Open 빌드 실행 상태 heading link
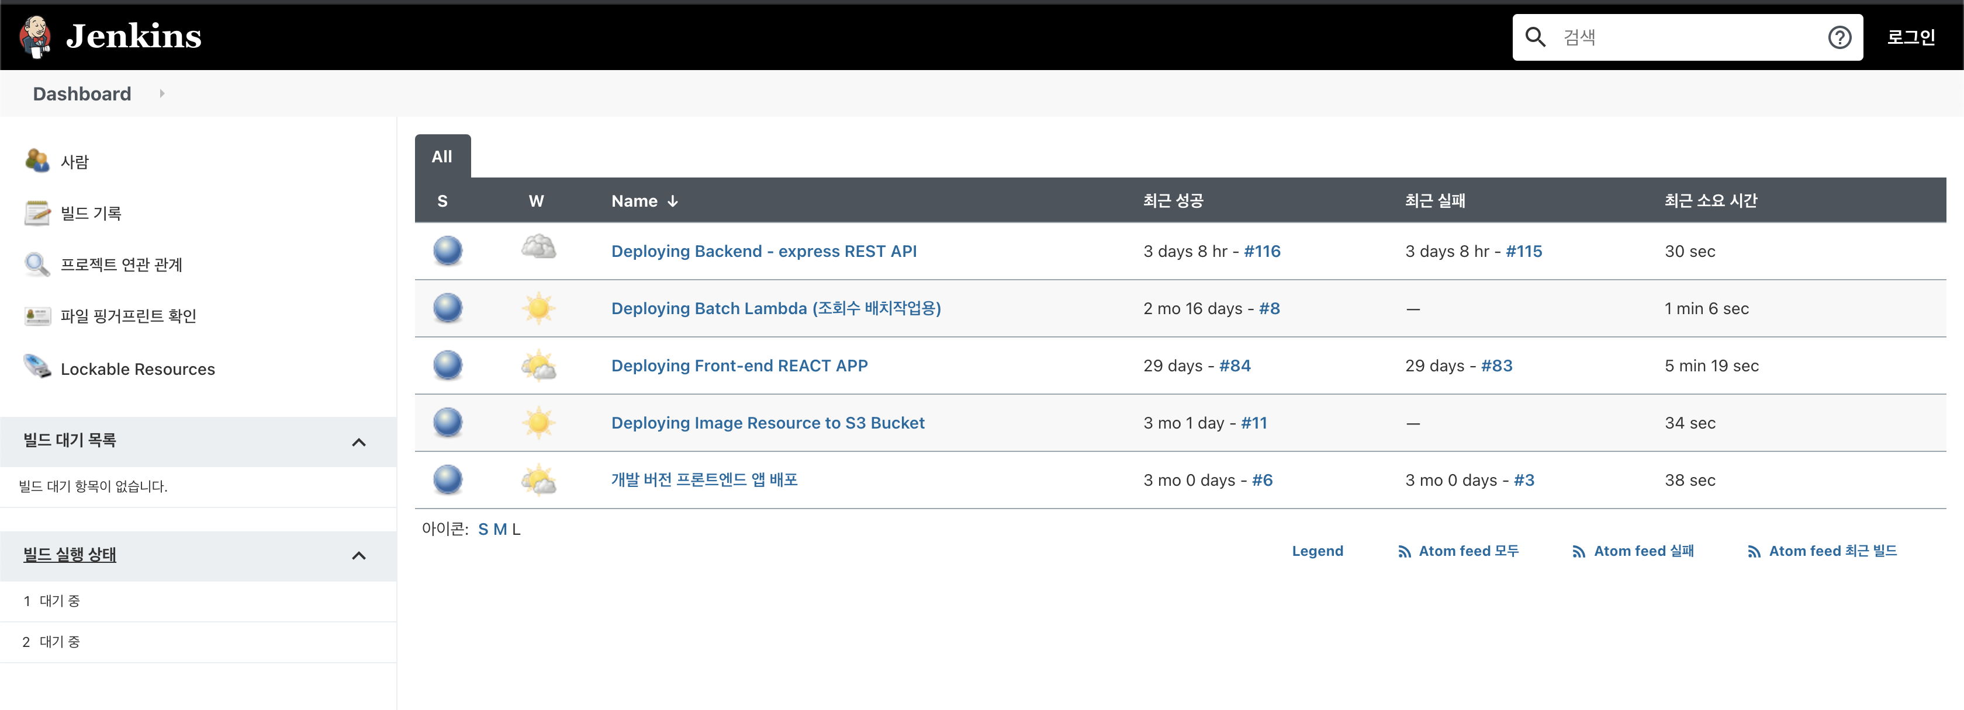 (x=70, y=555)
